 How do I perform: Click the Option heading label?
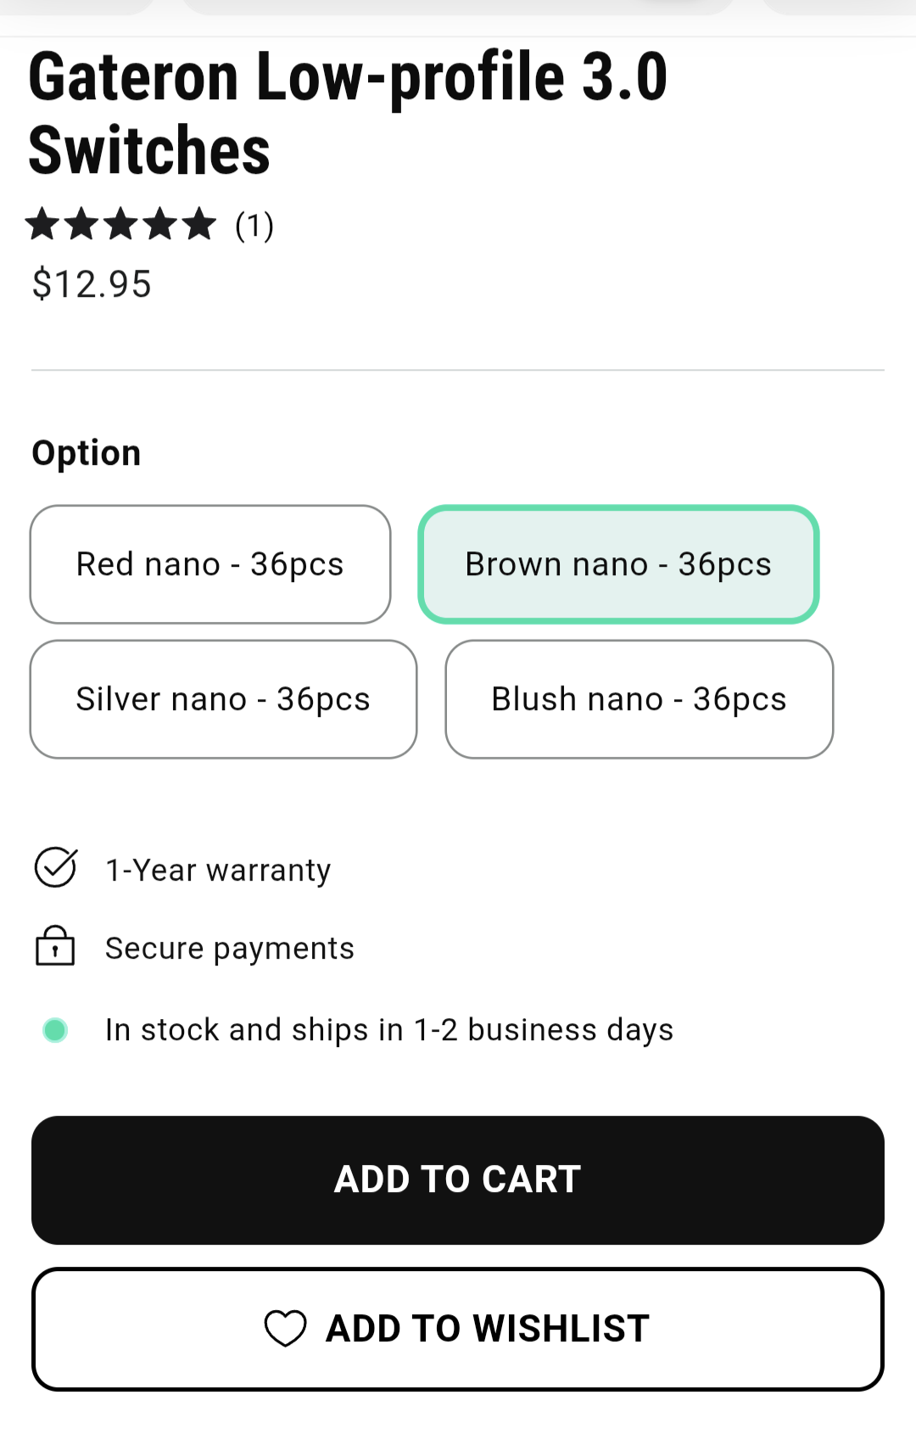pyautogui.click(x=87, y=453)
